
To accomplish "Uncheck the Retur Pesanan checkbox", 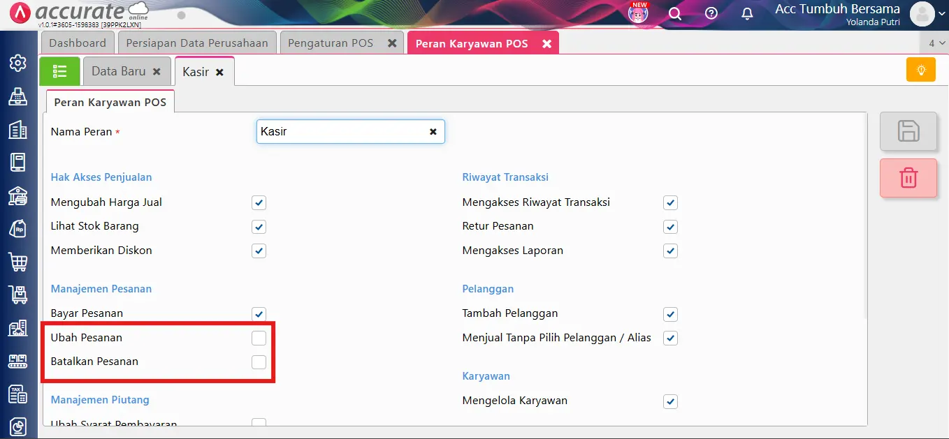I will [670, 227].
